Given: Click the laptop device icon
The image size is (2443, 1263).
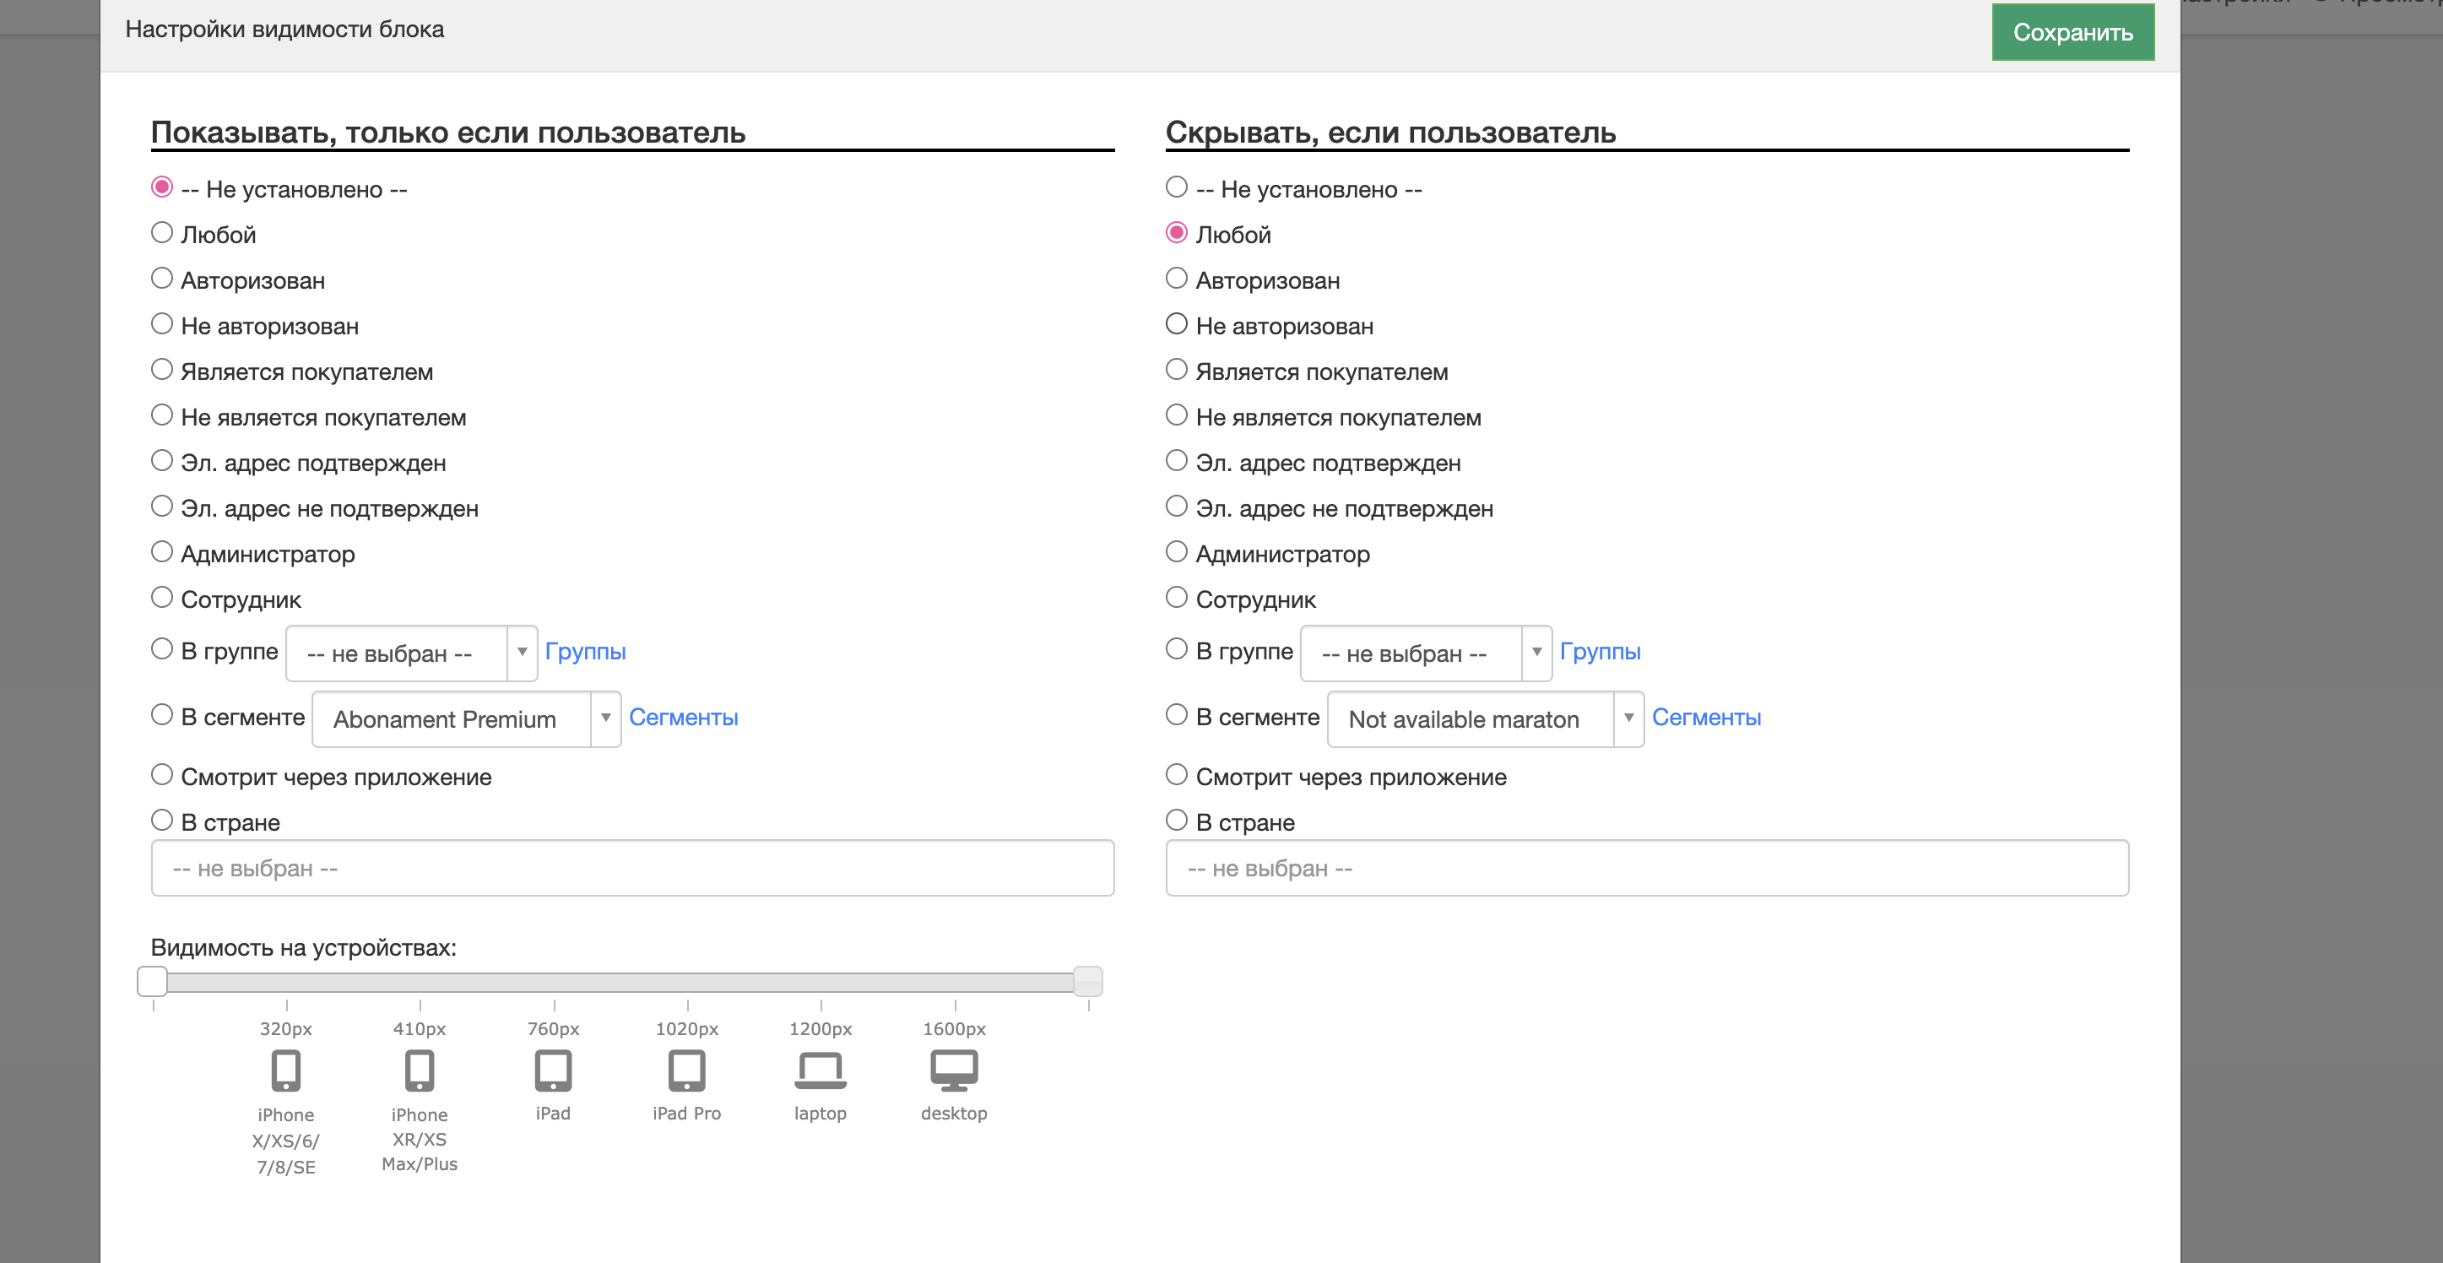Looking at the screenshot, I should click(x=821, y=1071).
